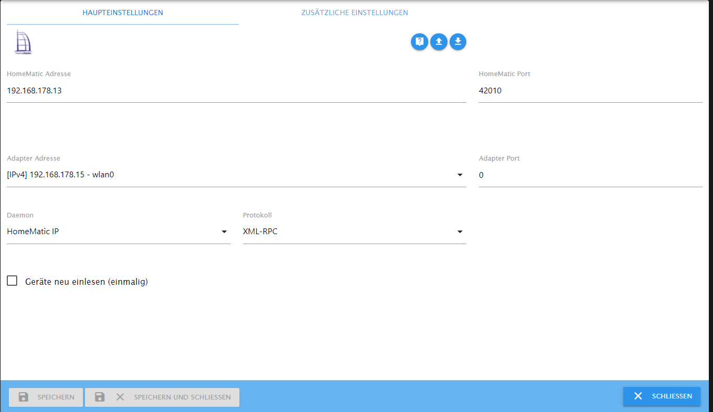Click the 'Geräte neu einlesen (einmalig)' label
The image size is (713, 412).
[87, 282]
